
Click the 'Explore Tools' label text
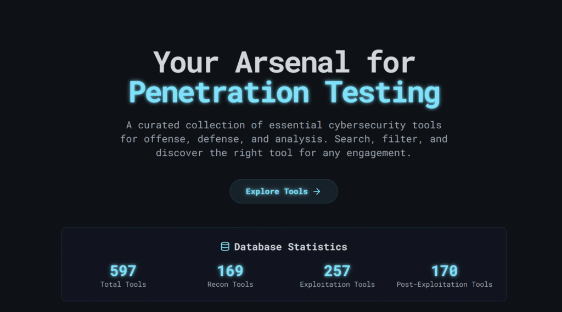[277, 192]
